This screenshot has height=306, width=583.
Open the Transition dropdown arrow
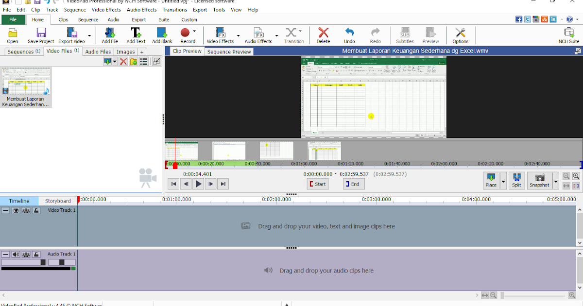point(300,31)
